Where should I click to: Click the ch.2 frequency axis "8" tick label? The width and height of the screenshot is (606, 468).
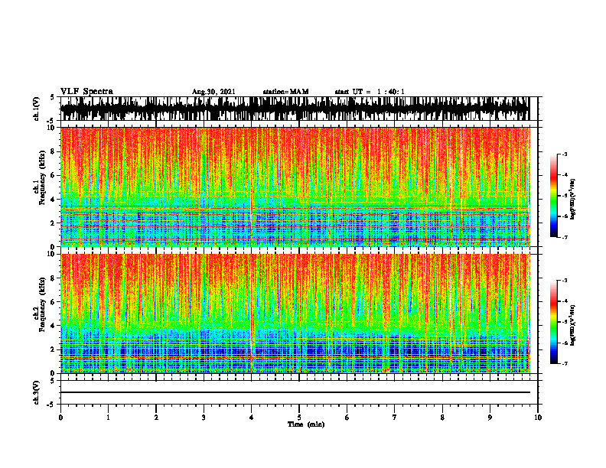(54, 278)
